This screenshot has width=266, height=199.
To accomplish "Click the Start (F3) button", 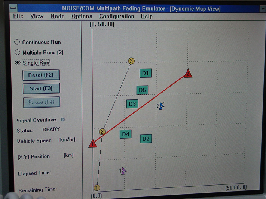I will (x=41, y=88).
